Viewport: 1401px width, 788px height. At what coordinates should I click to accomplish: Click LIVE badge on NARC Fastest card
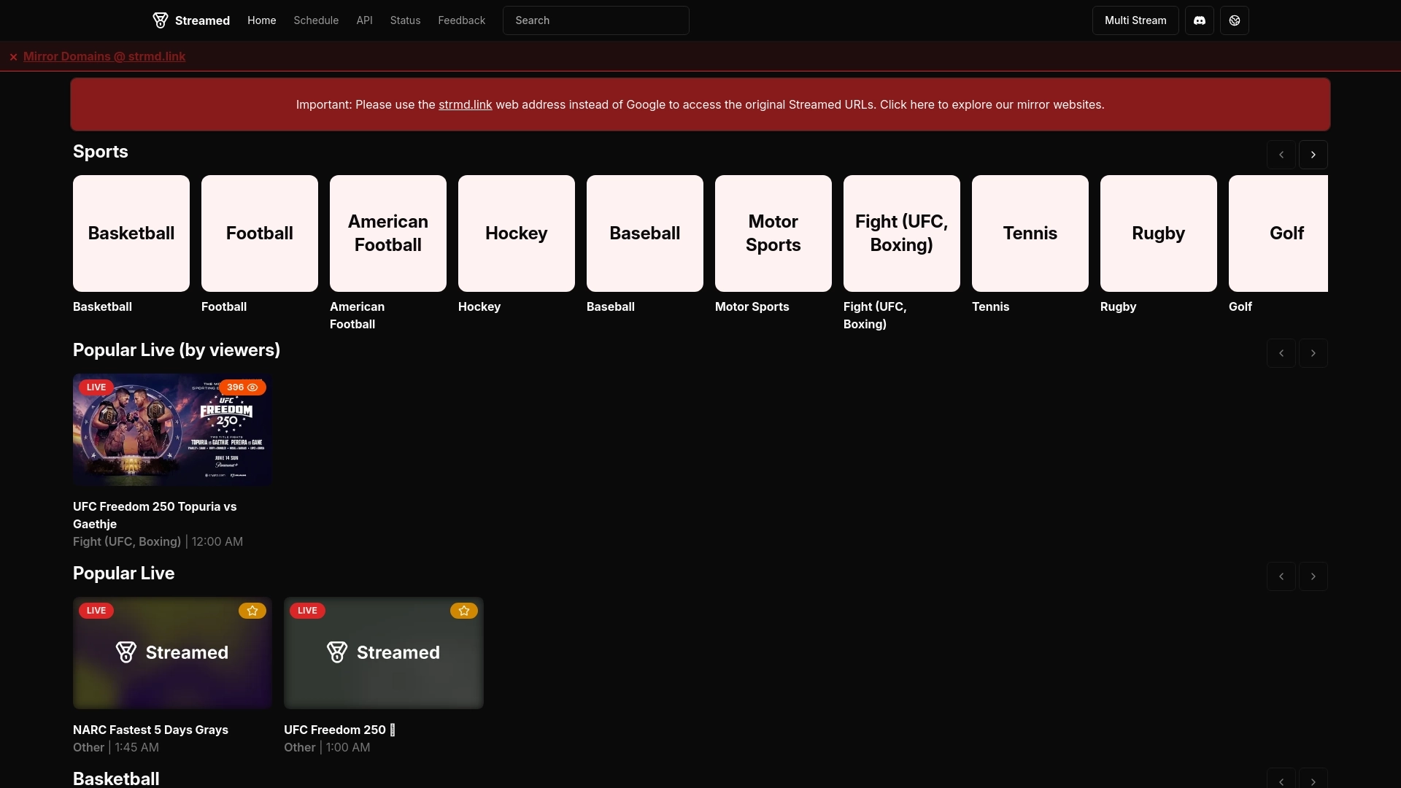point(96,611)
